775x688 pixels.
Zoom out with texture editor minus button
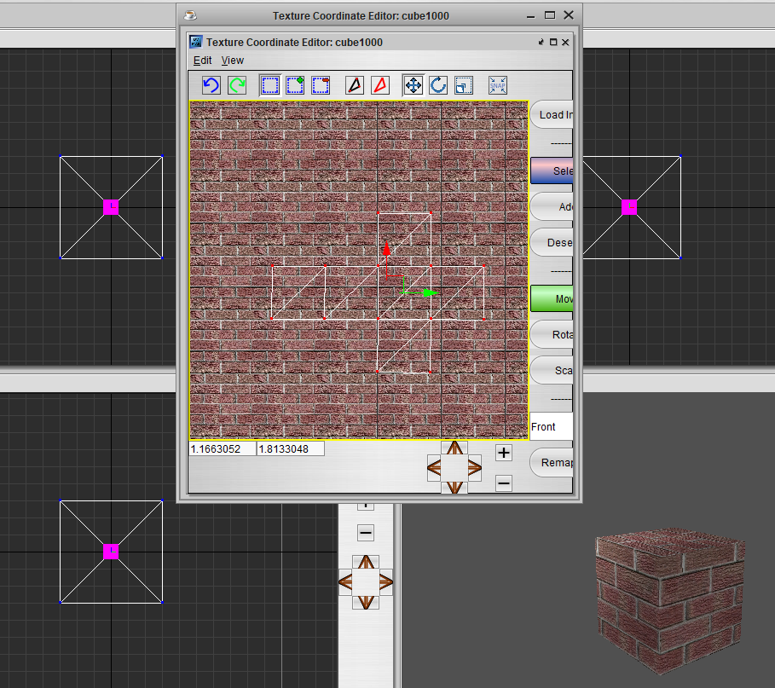(x=504, y=483)
